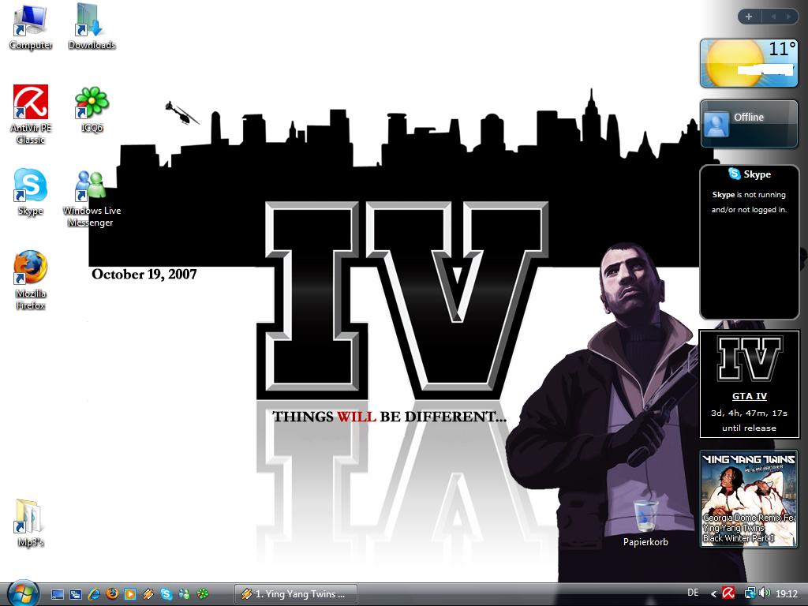Launch AntiVir PE Classic from desktop
Viewport: 808px width, 606px height.
[31, 114]
